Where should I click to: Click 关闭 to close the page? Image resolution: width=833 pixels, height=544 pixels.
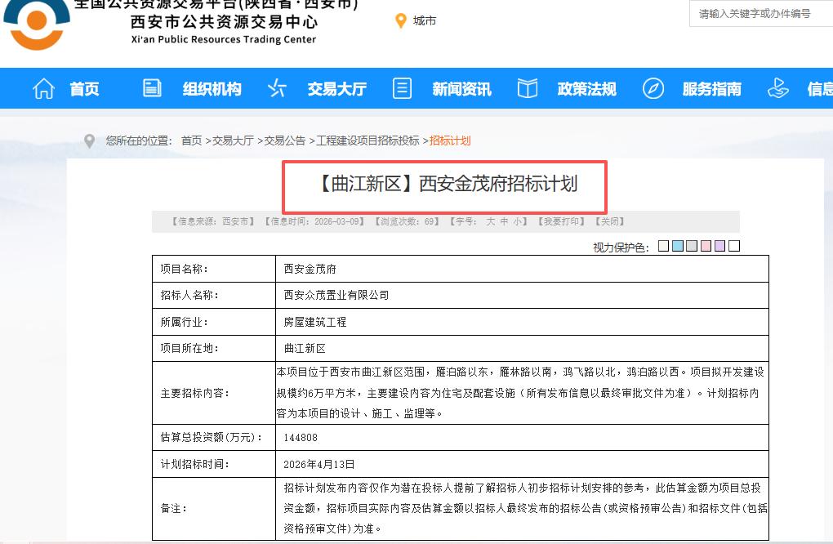pos(609,221)
